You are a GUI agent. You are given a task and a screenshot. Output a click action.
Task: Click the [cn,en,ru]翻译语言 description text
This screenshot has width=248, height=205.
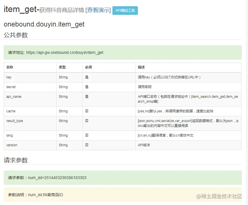(x=166, y=135)
